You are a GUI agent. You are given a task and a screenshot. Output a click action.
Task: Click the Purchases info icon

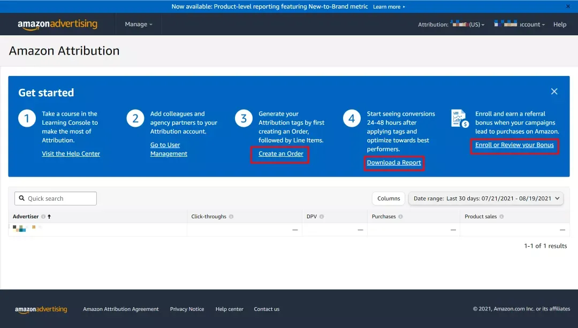[400, 217]
